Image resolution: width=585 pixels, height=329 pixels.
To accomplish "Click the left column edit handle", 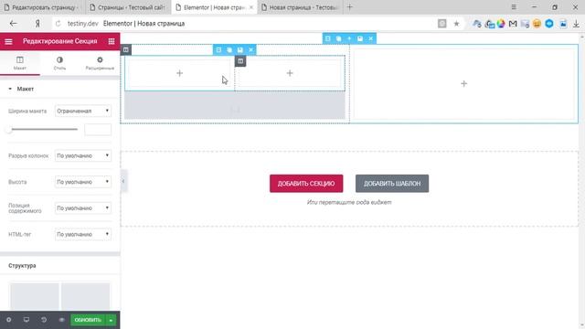I will [x=126, y=49].
